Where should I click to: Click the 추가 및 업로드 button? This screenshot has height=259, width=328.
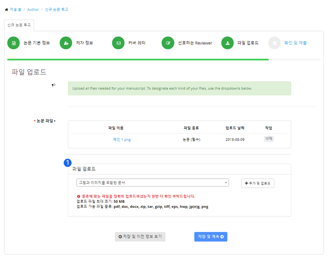(x=258, y=183)
